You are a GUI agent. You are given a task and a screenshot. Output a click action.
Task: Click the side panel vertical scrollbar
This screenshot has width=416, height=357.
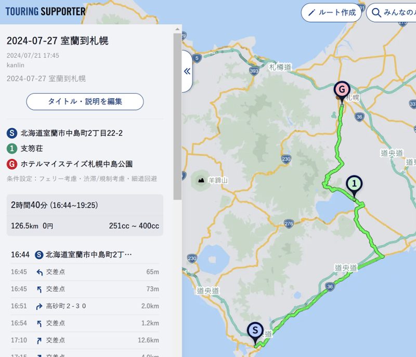(x=177, y=114)
